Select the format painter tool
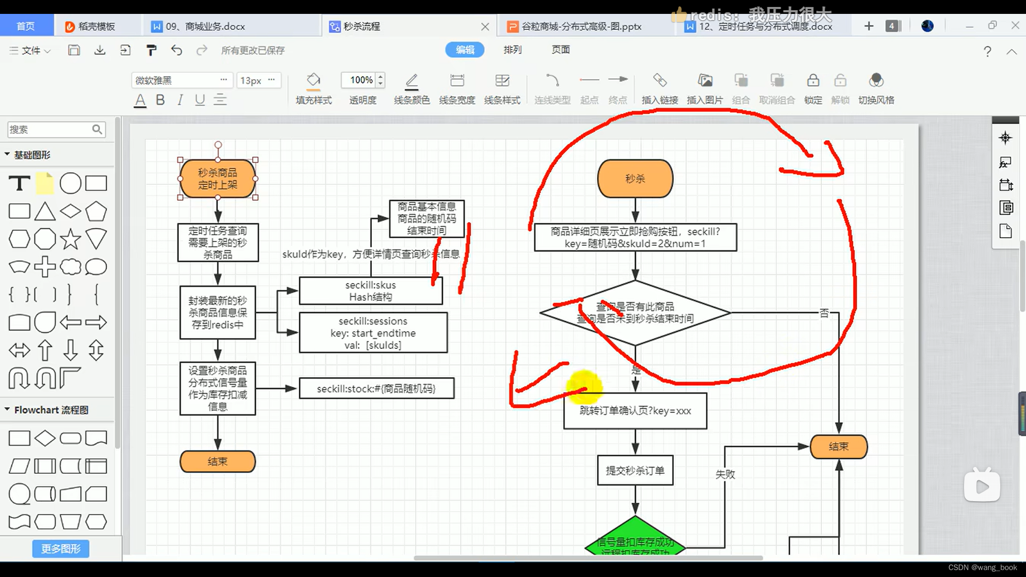The width and height of the screenshot is (1026, 577). (151, 50)
